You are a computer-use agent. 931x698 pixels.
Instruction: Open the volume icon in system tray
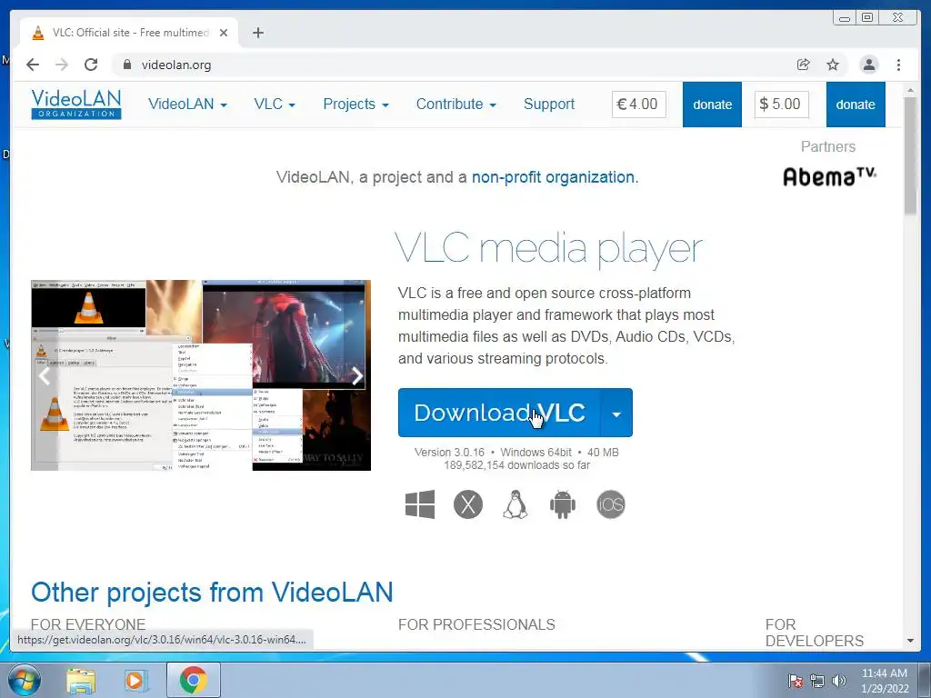pos(839,681)
